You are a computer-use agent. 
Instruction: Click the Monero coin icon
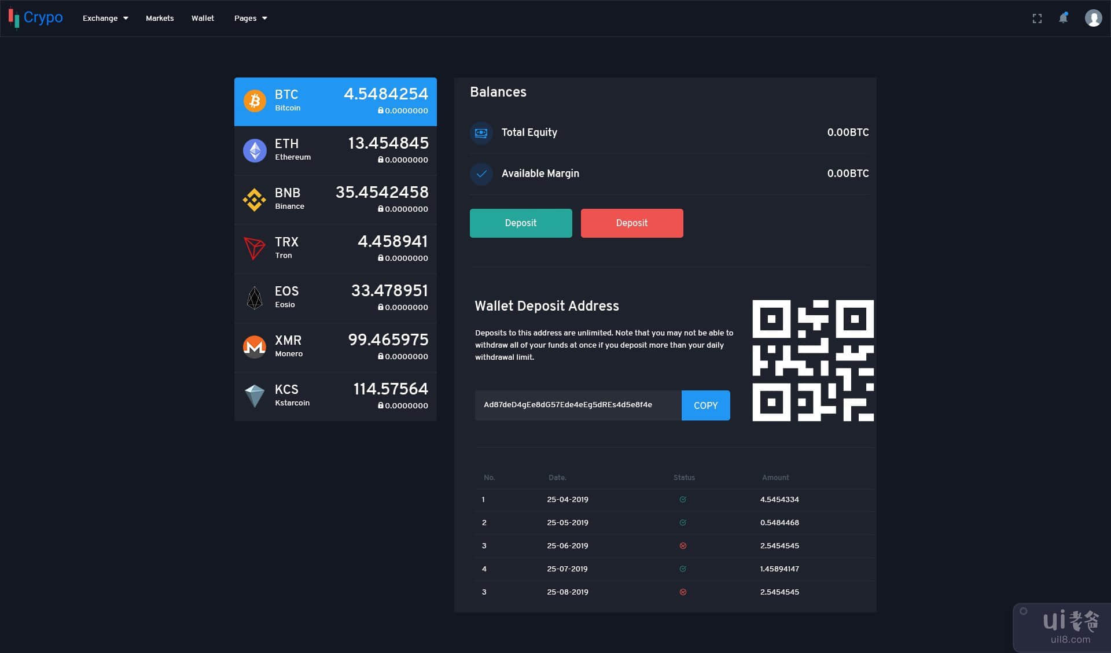255,347
